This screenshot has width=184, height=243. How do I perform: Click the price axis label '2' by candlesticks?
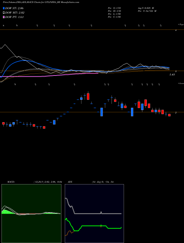point(176,113)
